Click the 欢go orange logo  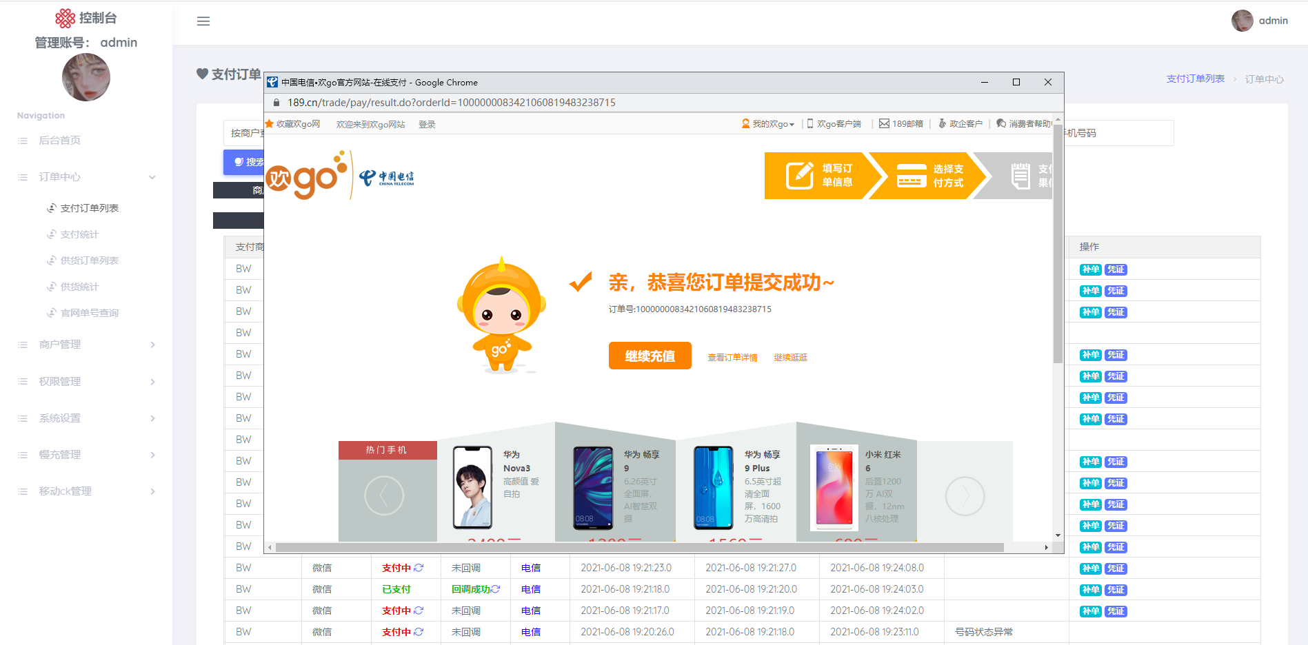pos(307,176)
